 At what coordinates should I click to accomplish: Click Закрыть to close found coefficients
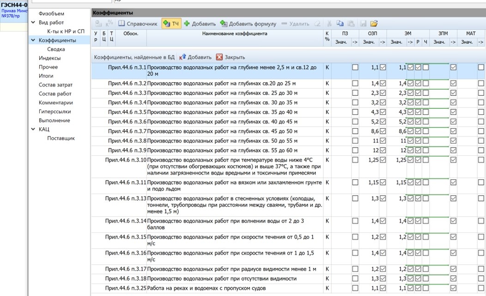point(230,57)
